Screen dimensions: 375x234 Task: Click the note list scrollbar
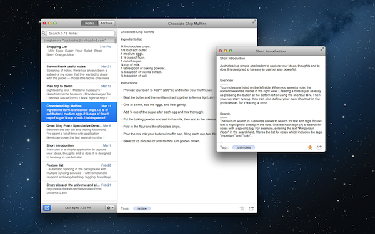click(116, 41)
